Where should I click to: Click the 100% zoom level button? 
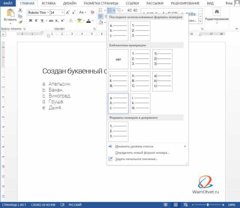232,205
